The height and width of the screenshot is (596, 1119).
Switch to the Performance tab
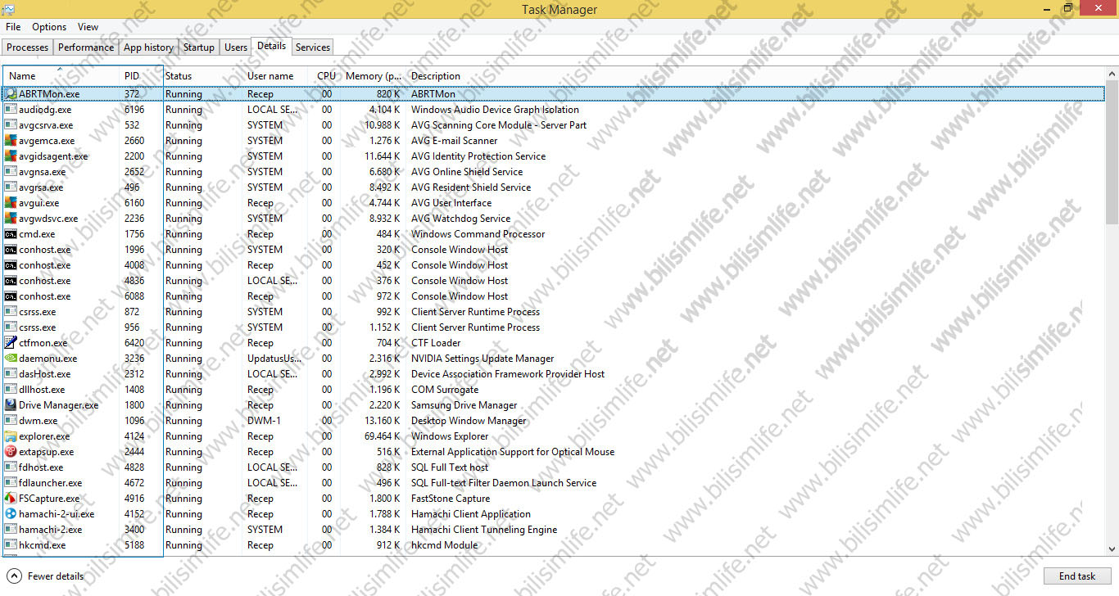point(86,47)
